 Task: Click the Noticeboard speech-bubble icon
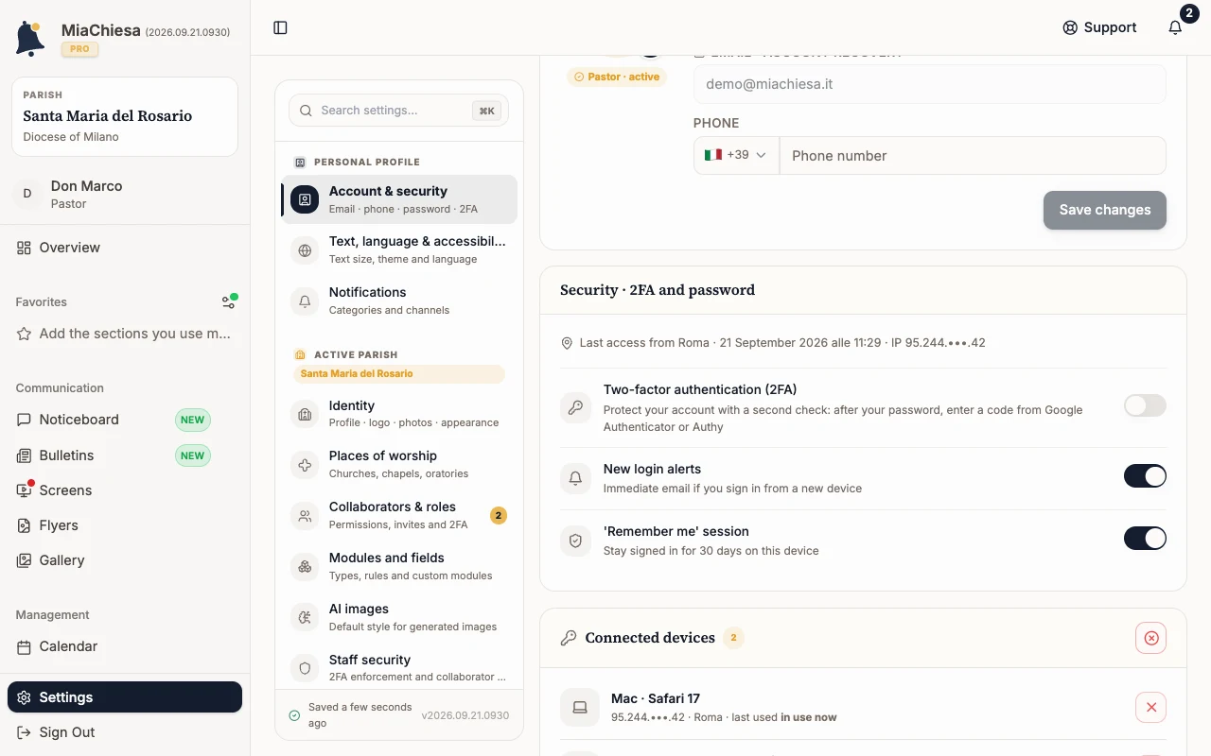tap(24, 420)
